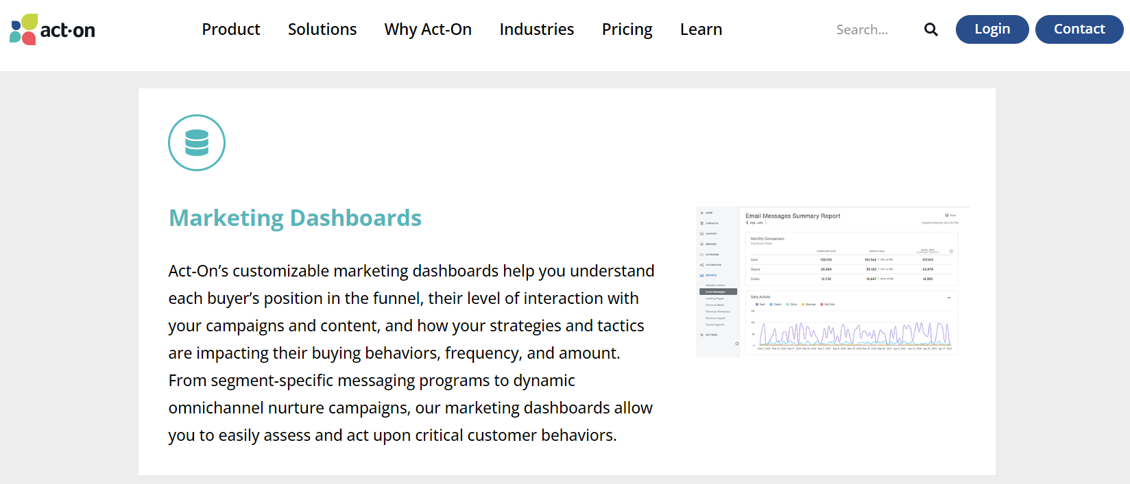Click the Print icon in the report screenshot
Viewport: 1130px width, 484px height.
(x=950, y=215)
